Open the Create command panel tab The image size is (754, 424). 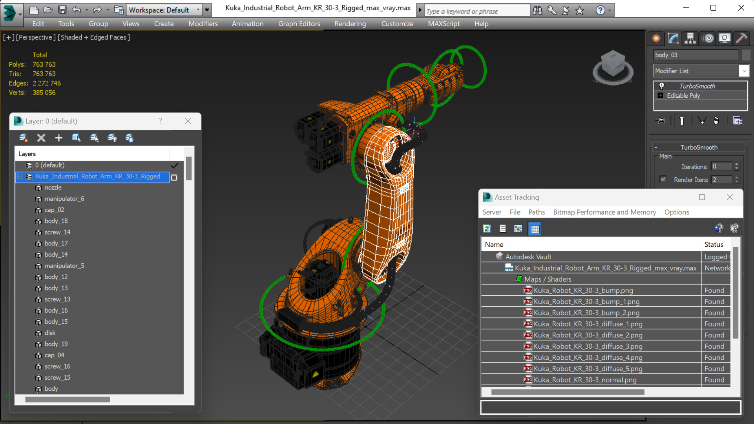(656, 38)
